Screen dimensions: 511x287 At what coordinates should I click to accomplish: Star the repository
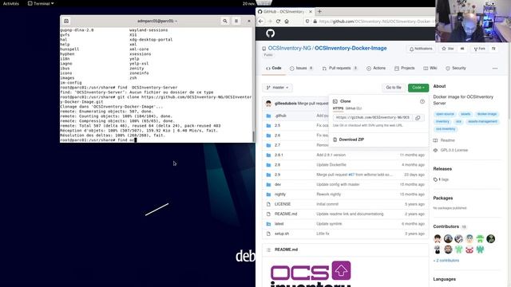tap(448, 49)
